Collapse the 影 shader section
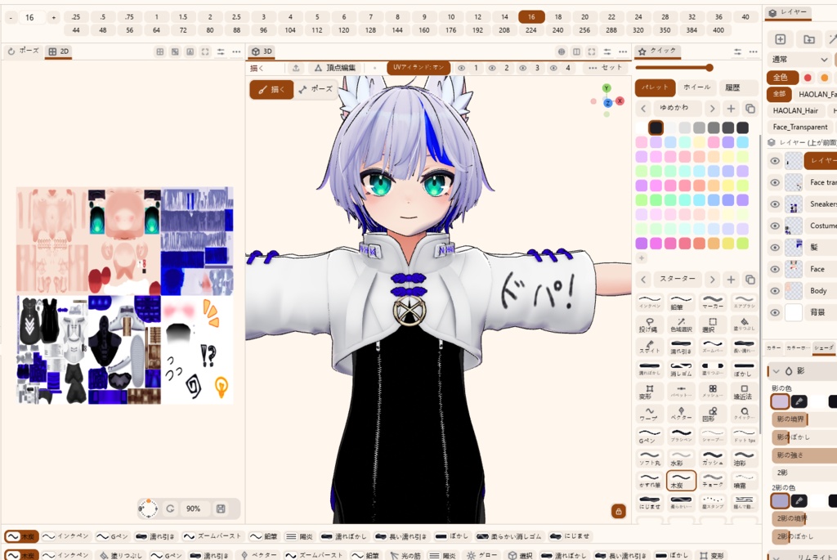The image size is (837, 560). [777, 371]
